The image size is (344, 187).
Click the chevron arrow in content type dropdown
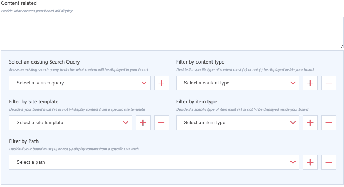click(293, 83)
